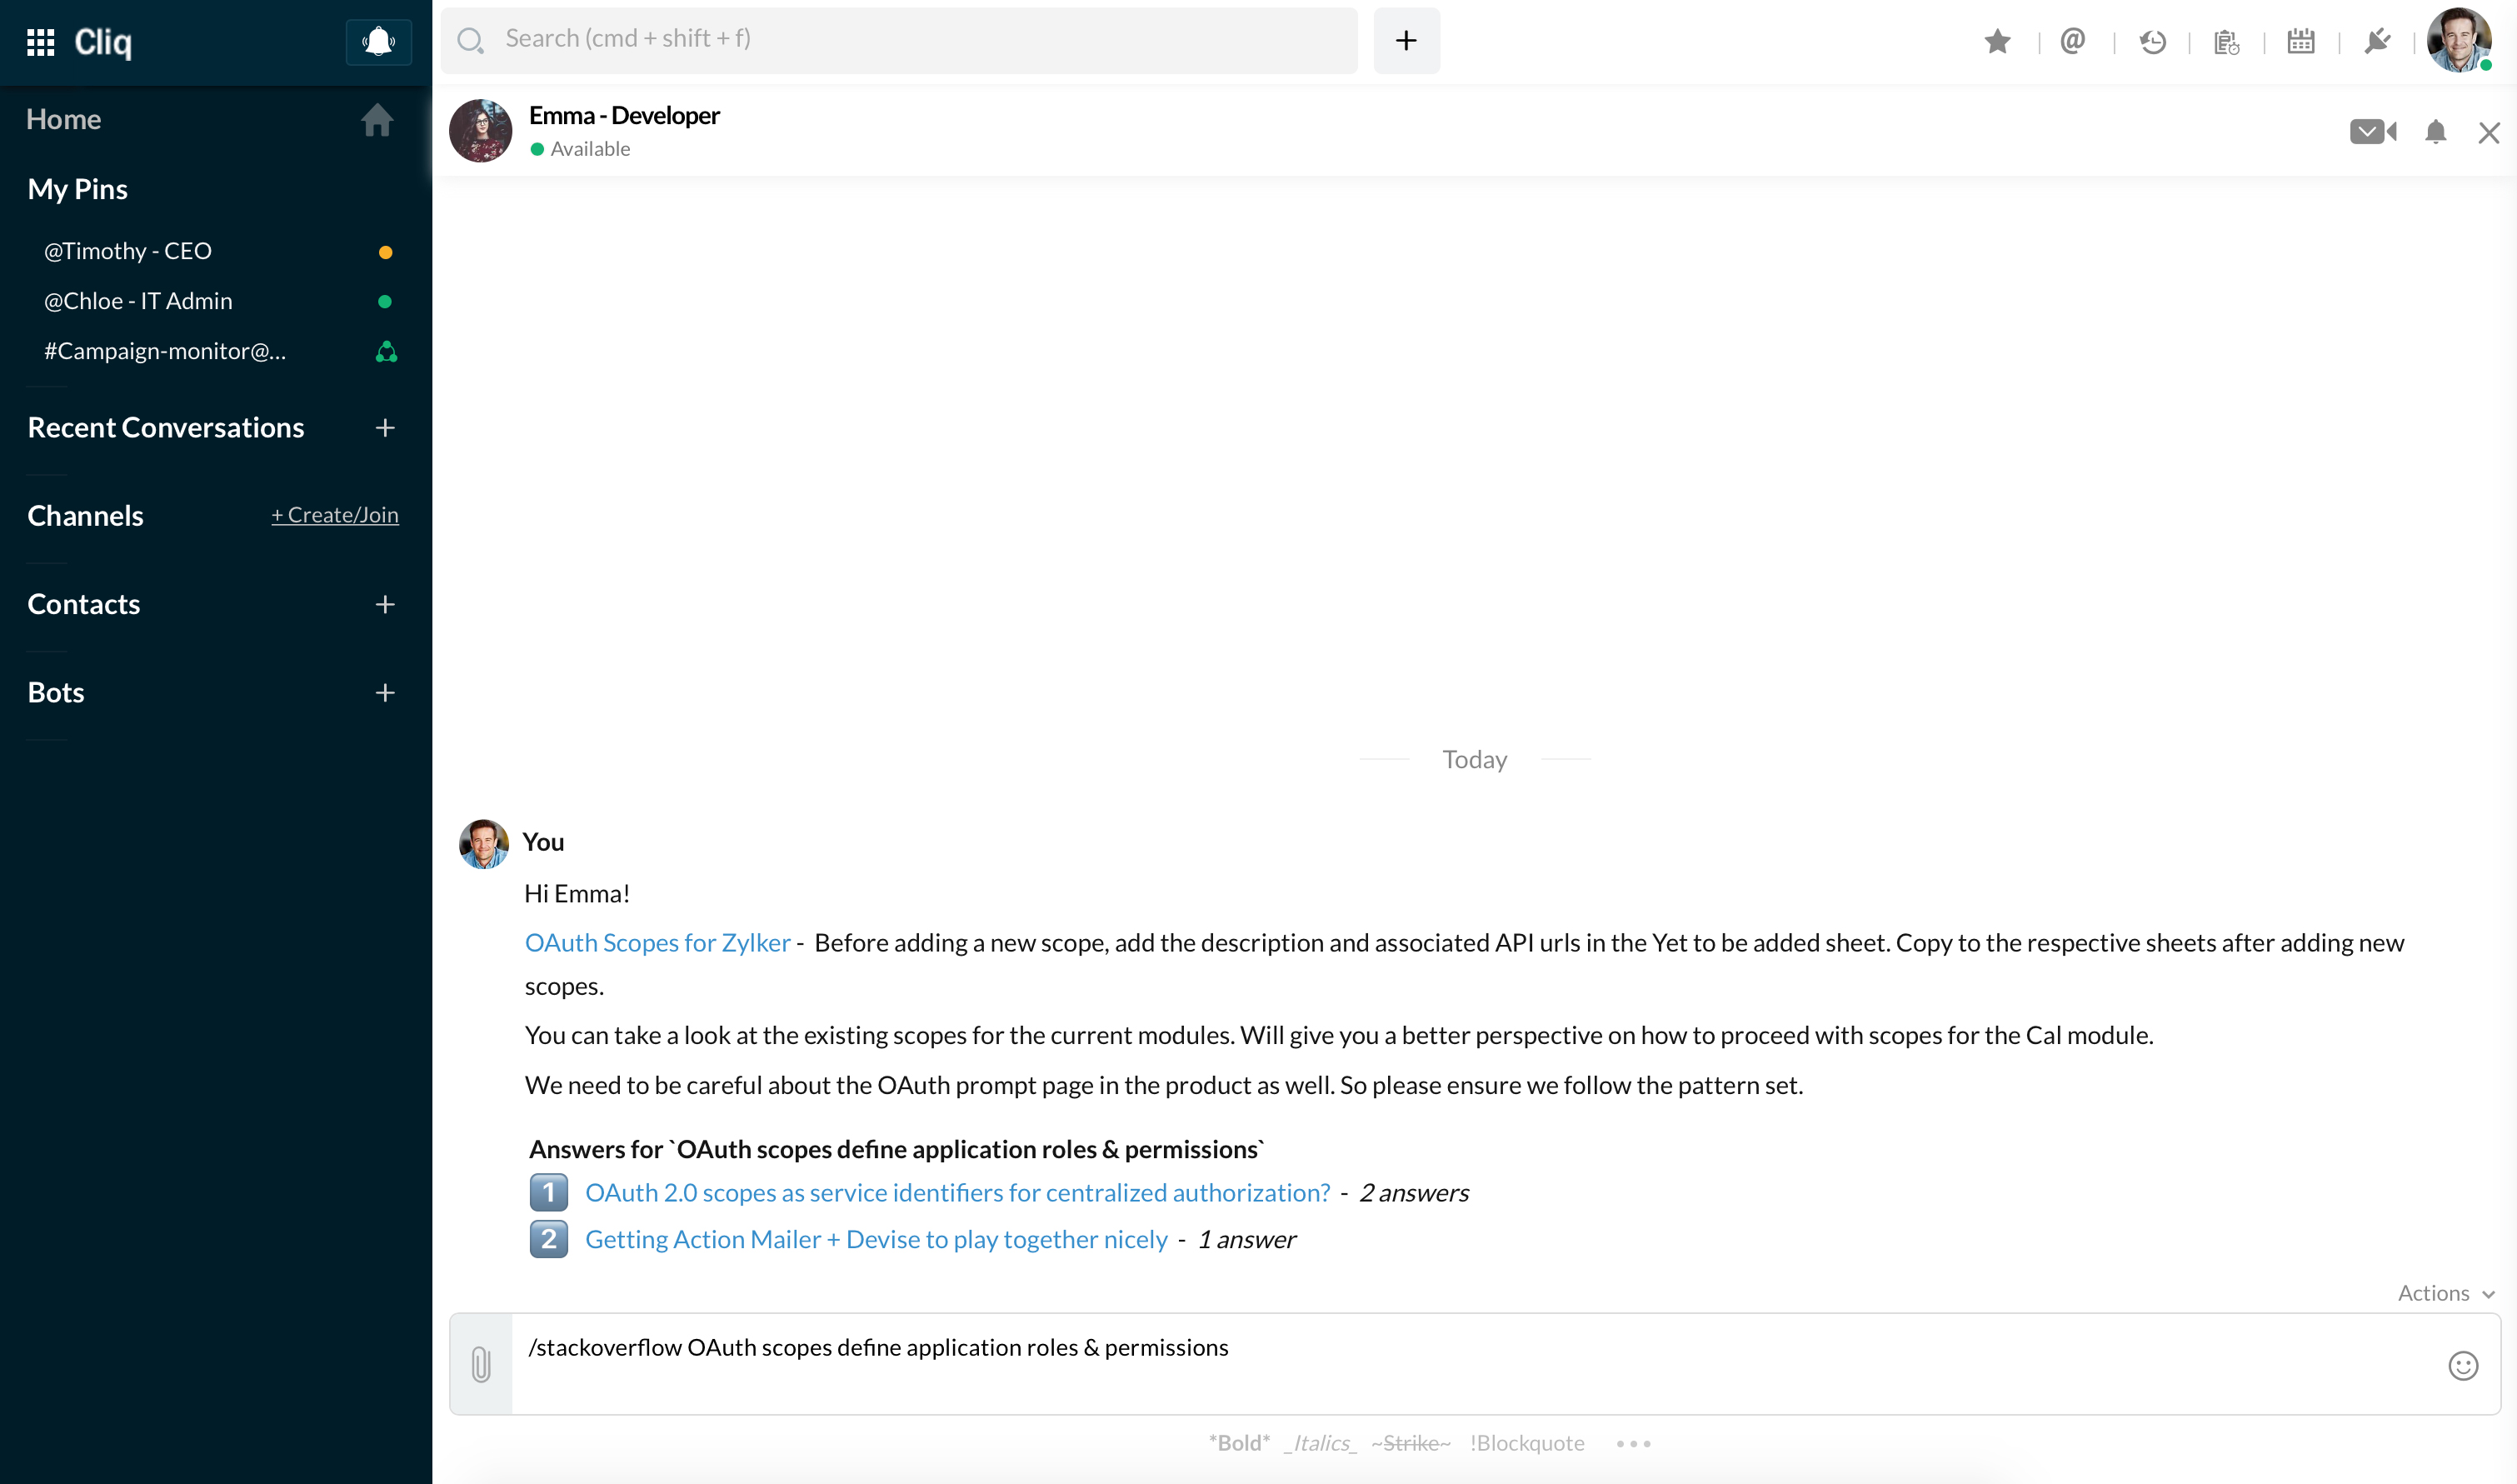Open the My Pins section
The height and width of the screenshot is (1484, 2517).
pyautogui.click(x=78, y=189)
